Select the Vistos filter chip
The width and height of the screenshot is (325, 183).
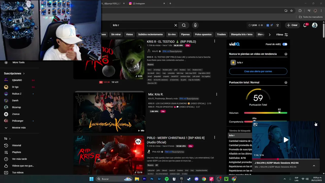(129, 35)
